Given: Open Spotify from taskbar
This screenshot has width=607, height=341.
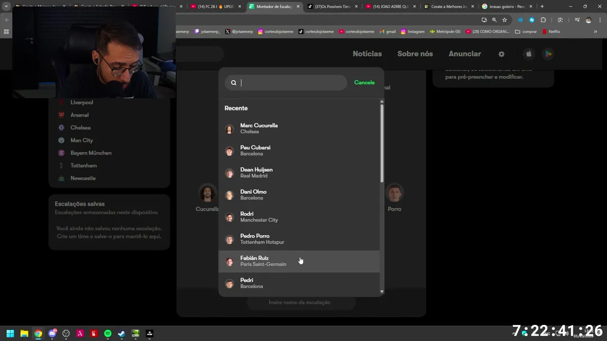Looking at the screenshot, I should pyautogui.click(x=108, y=333).
